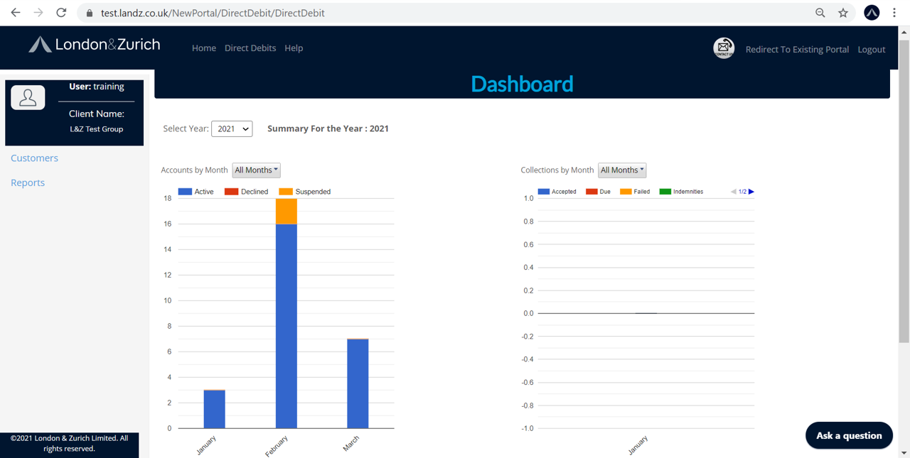910x458 pixels.
Task: Open the Direct Debits menu
Action: click(250, 48)
